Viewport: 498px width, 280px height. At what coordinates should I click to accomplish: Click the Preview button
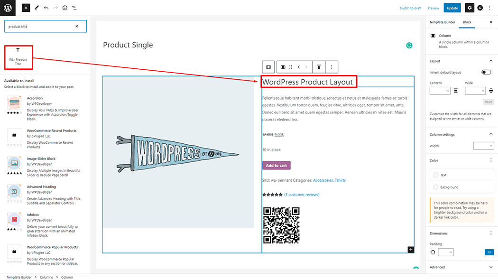(x=433, y=8)
